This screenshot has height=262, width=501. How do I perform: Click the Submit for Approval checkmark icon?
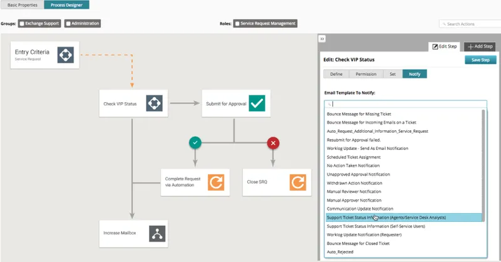click(x=257, y=103)
